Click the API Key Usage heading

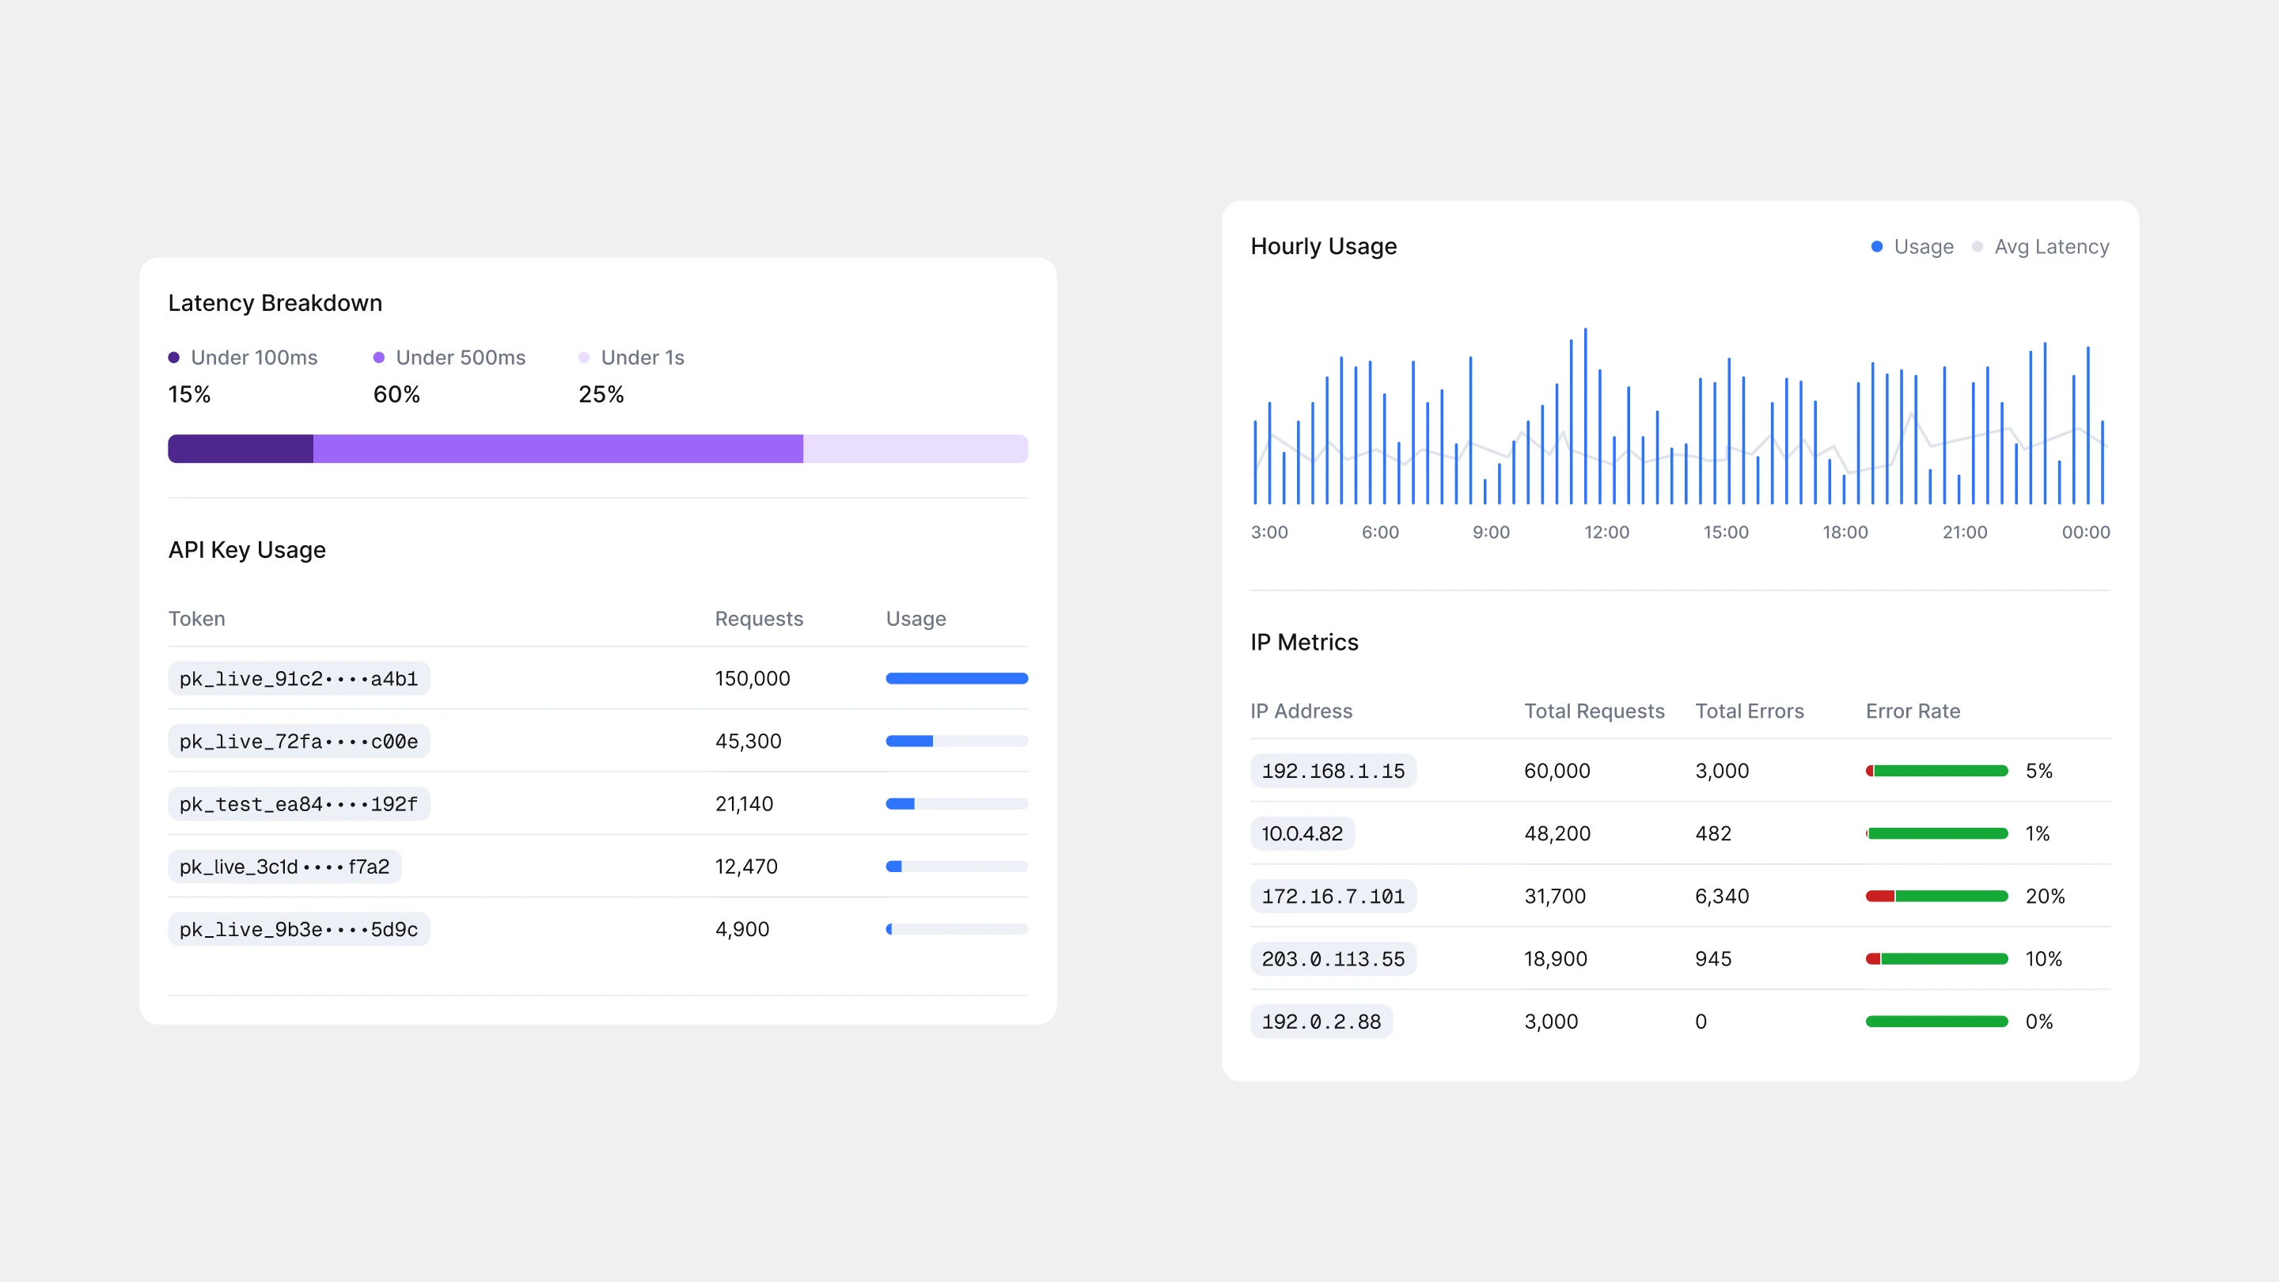click(247, 550)
